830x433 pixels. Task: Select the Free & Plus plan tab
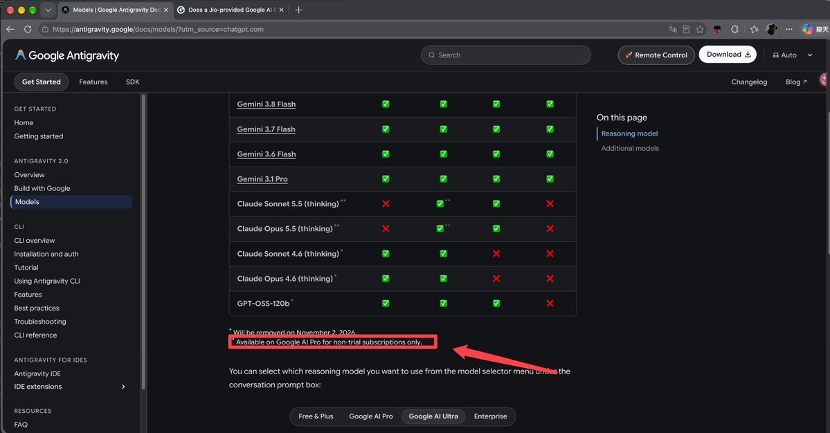point(316,416)
